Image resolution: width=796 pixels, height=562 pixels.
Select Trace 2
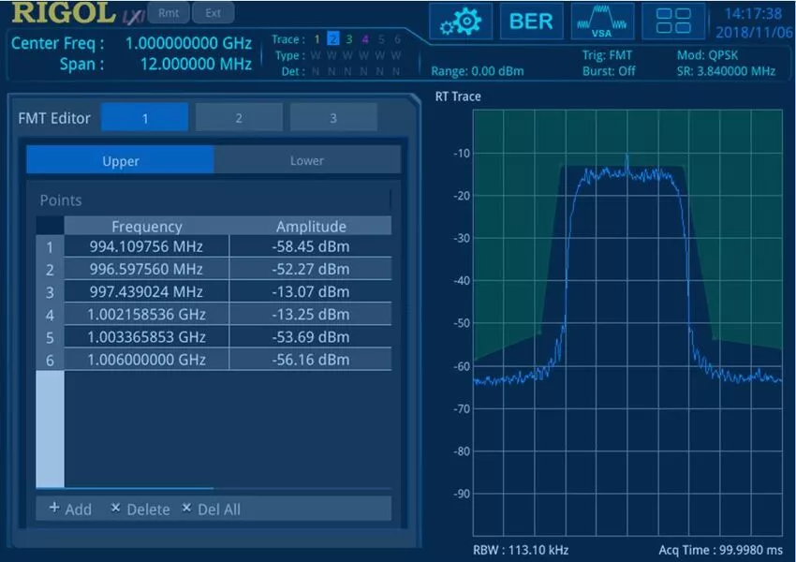(x=333, y=39)
